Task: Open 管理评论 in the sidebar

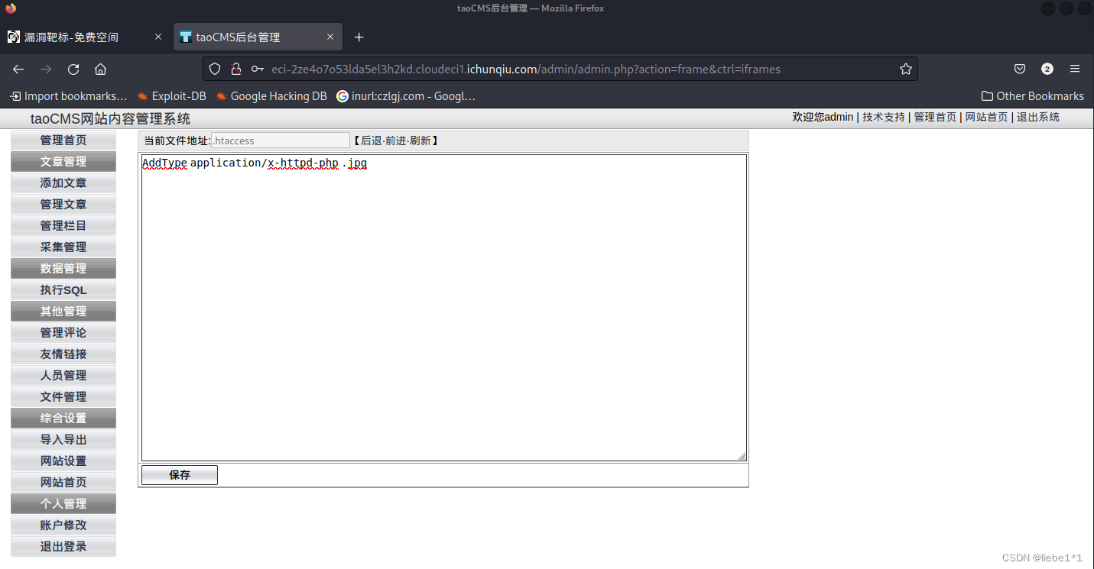Action: coord(63,333)
